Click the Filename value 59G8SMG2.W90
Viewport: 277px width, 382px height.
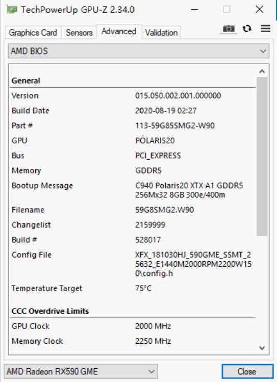[x=164, y=210]
